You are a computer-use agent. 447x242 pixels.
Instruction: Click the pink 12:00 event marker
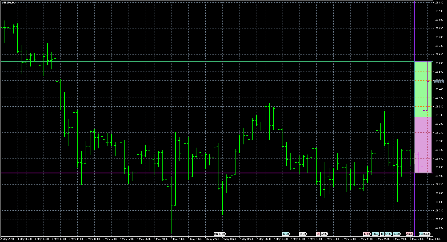tap(367, 234)
